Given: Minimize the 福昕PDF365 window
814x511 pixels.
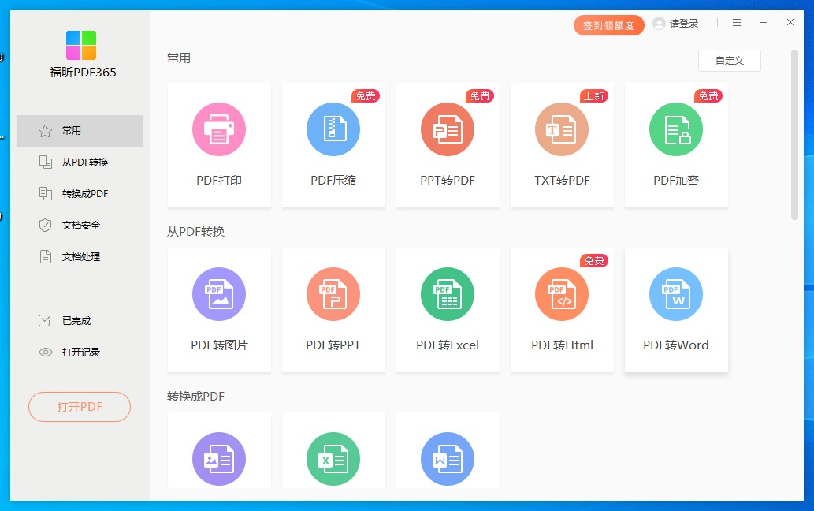Looking at the screenshot, I should 764,23.
